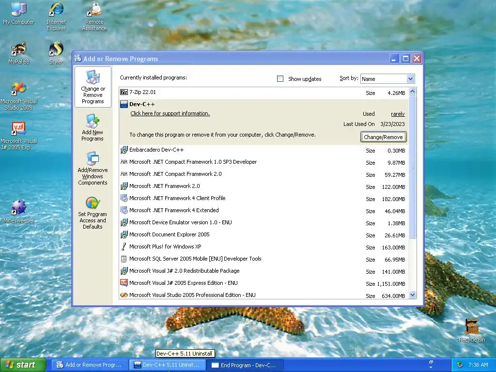Open the Click here for support information link
This screenshot has width=496, height=372.
click(x=170, y=113)
